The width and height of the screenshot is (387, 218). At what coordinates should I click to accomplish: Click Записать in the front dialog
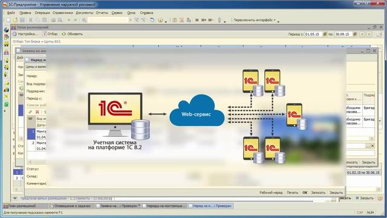318,193
